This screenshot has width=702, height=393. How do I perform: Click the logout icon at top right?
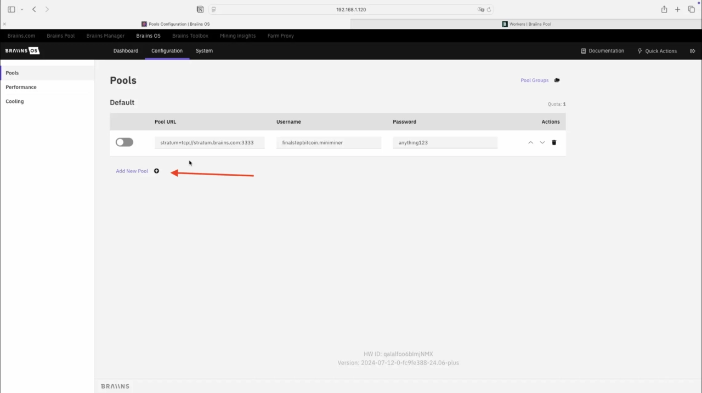(x=693, y=51)
